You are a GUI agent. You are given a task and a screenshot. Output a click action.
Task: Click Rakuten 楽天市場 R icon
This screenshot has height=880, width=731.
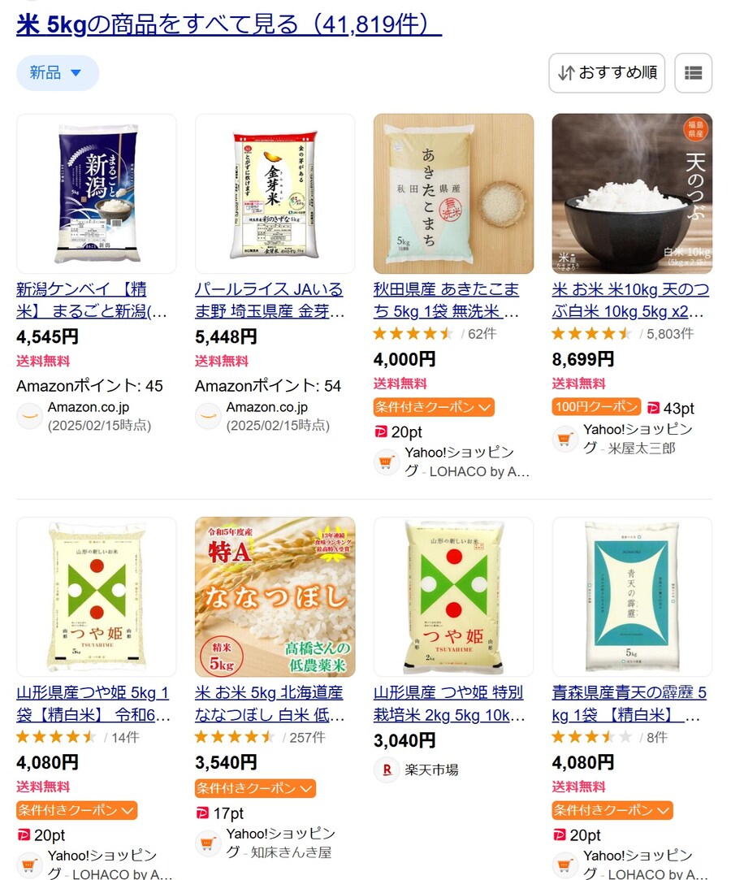click(x=387, y=769)
